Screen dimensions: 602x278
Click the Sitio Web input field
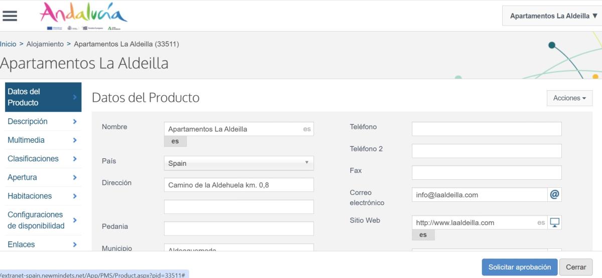480,222
